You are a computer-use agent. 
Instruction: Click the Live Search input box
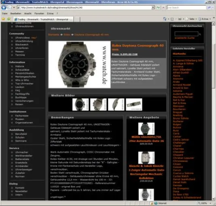[x=186, y=8]
